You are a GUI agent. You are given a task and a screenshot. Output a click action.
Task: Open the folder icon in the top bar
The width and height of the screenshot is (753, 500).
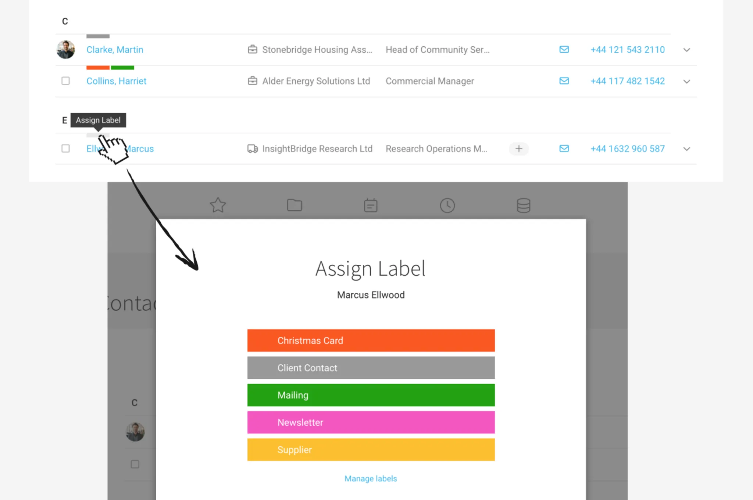click(x=295, y=205)
